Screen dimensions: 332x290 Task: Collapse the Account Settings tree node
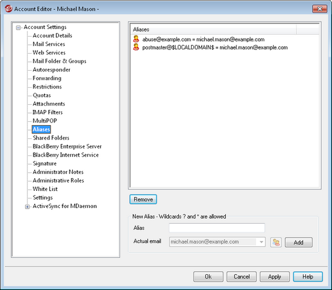pos(18,28)
